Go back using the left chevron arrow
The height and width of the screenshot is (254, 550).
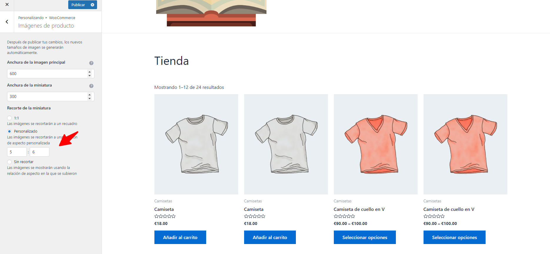(x=7, y=22)
